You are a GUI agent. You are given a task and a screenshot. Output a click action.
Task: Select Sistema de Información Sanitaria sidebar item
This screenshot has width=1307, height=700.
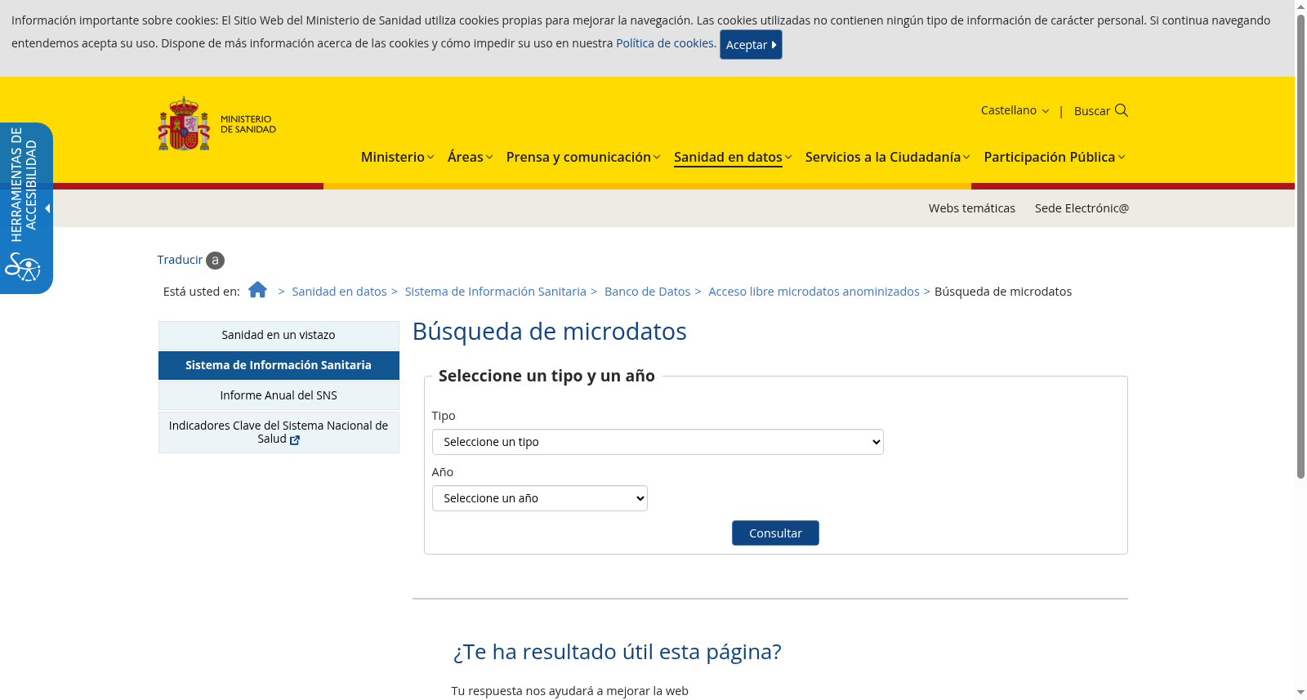(x=279, y=365)
